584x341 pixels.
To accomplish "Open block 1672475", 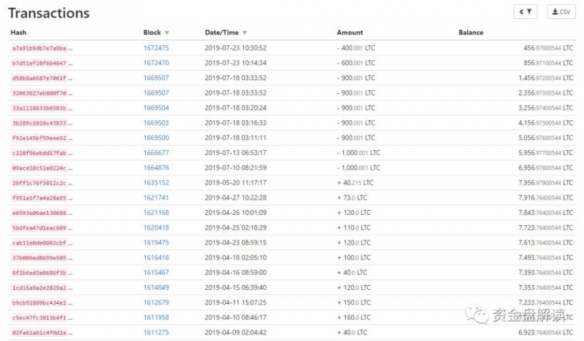I will point(156,48).
